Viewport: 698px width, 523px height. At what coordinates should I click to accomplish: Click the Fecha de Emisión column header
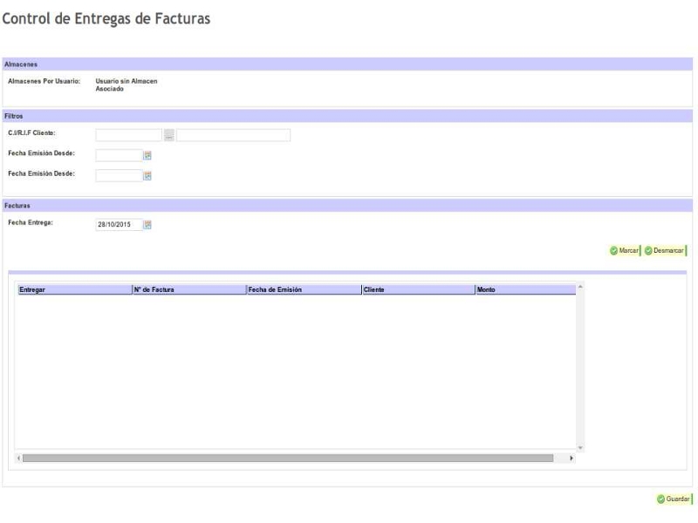pyautogui.click(x=304, y=289)
